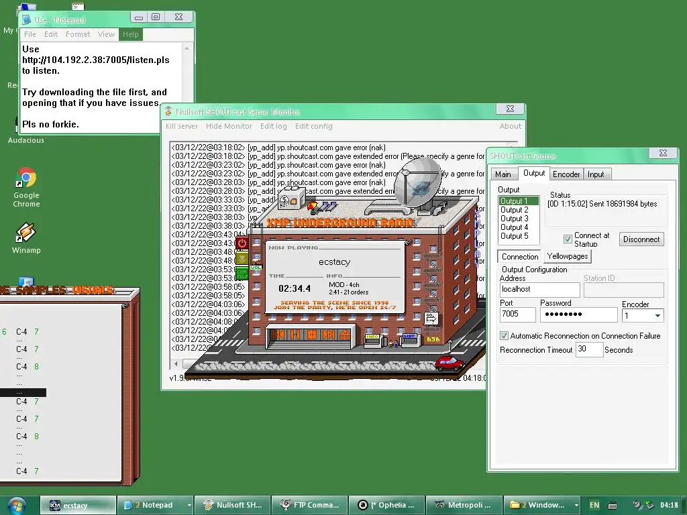The image size is (687, 515).
Task: Open the yellow INFO booth in XMPlay
Action: point(373,340)
